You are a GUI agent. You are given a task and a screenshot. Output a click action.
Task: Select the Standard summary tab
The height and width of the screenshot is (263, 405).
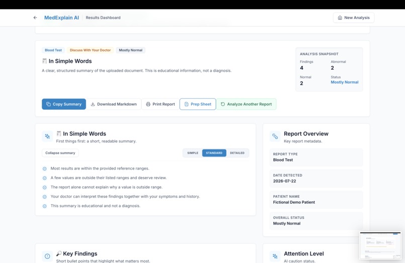tap(214, 153)
